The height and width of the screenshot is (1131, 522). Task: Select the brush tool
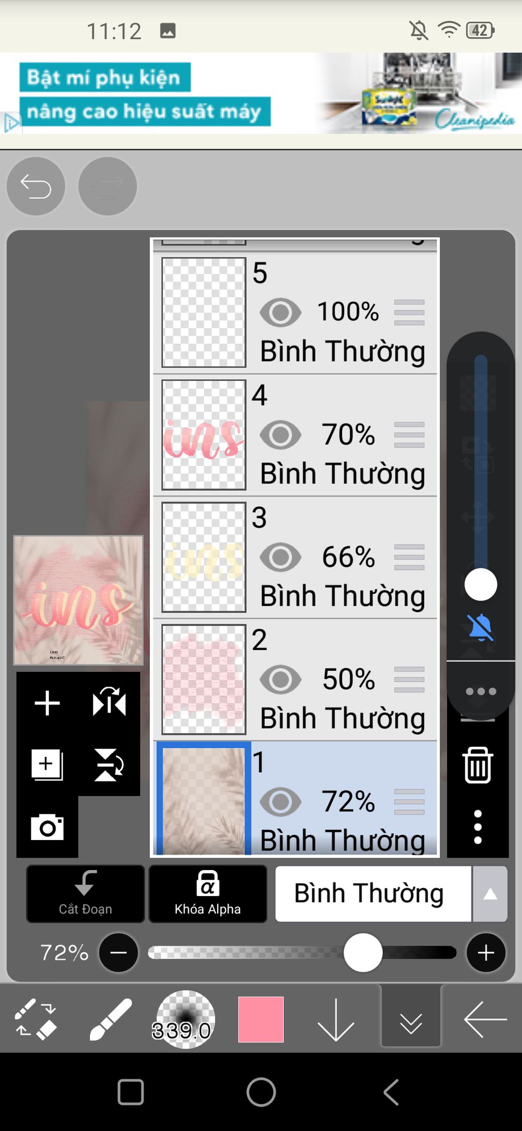click(x=110, y=1019)
